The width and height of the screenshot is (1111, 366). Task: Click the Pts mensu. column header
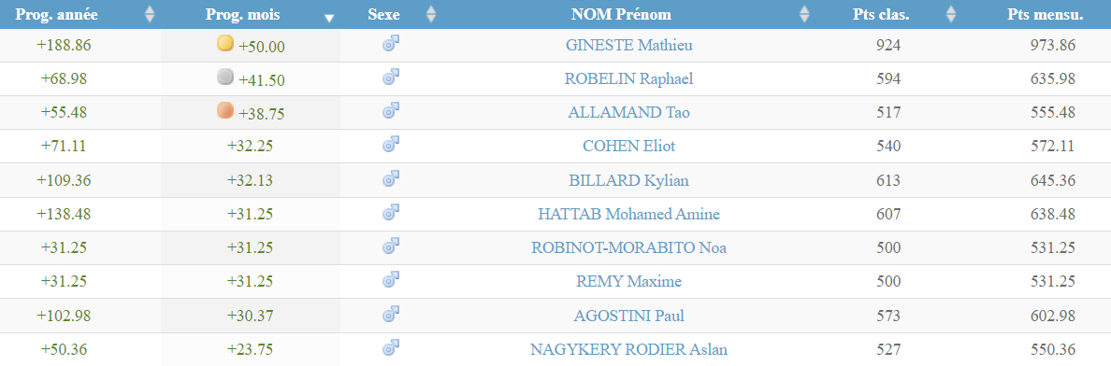(x=1046, y=14)
